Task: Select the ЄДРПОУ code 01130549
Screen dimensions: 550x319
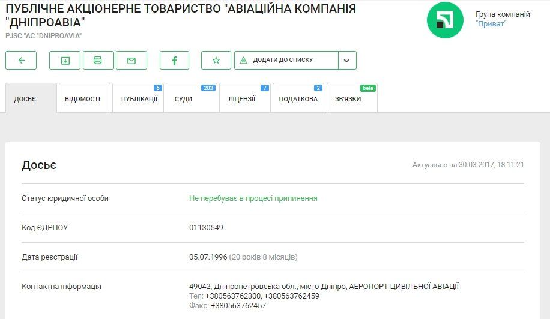Action: click(x=207, y=228)
